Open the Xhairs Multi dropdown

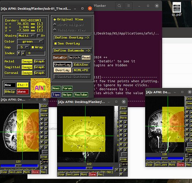pyautogui.click(x=26, y=36)
